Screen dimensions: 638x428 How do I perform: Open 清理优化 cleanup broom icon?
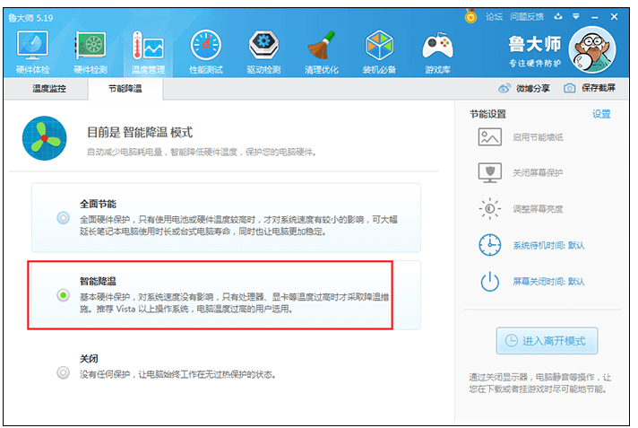(322, 53)
